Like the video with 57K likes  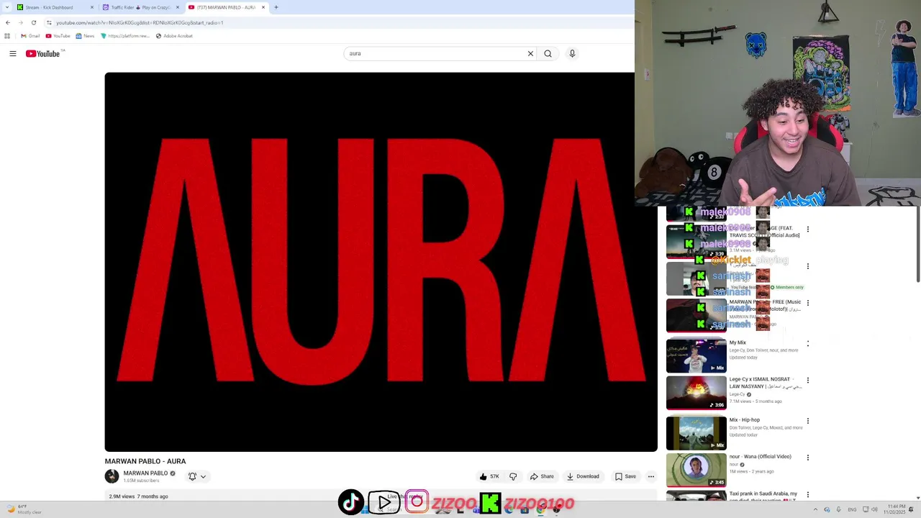click(x=489, y=476)
